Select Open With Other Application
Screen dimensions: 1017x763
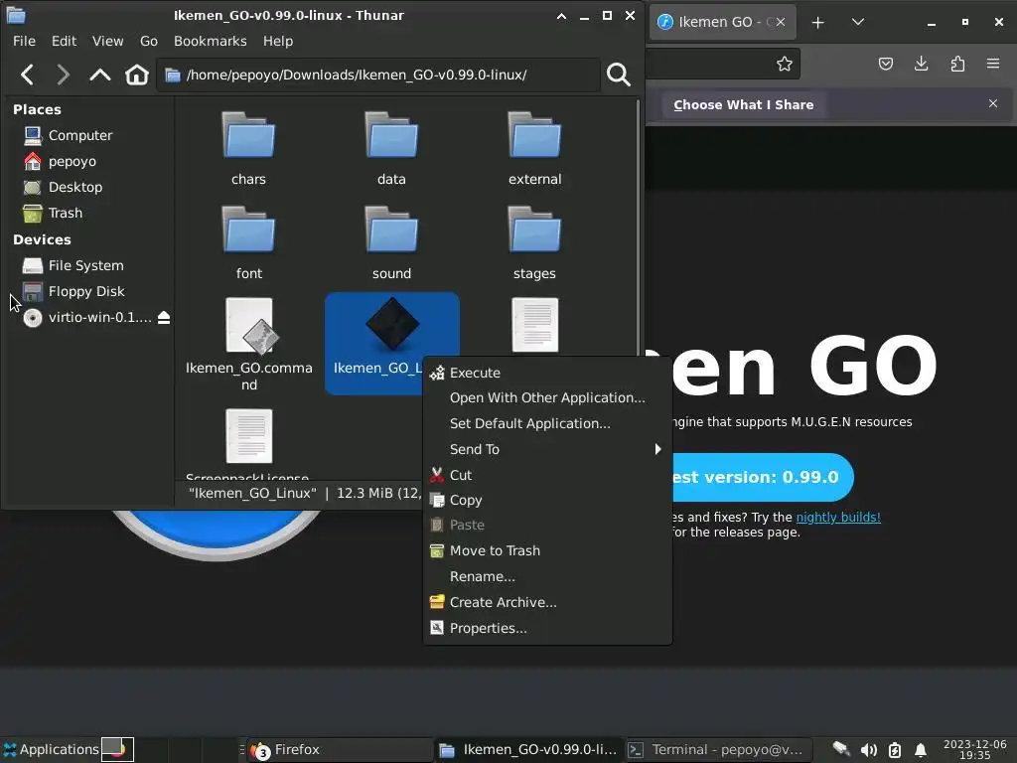coord(547,397)
